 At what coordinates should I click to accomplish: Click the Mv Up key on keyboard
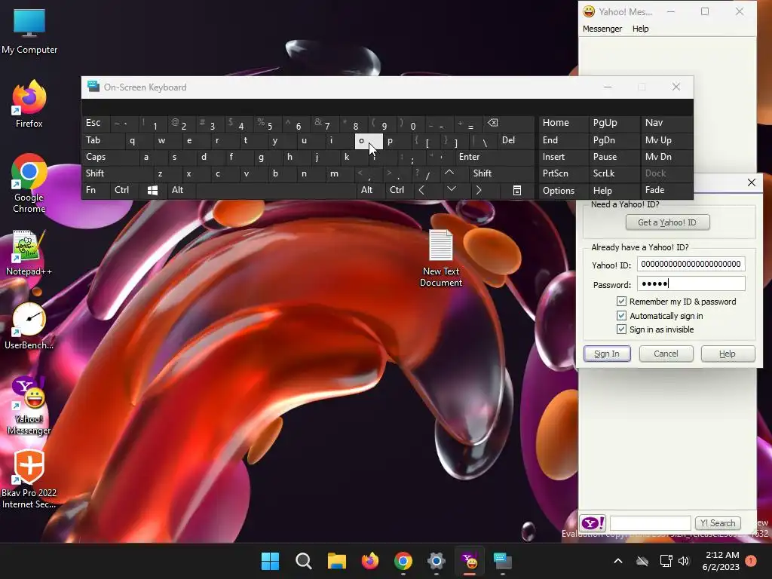tap(666, 140)
